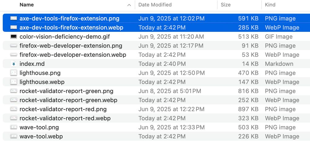Viewport: 310px width, 143px height.
Task: Click the wave-tool.png file icon
Action: click(x=13, y=127)
